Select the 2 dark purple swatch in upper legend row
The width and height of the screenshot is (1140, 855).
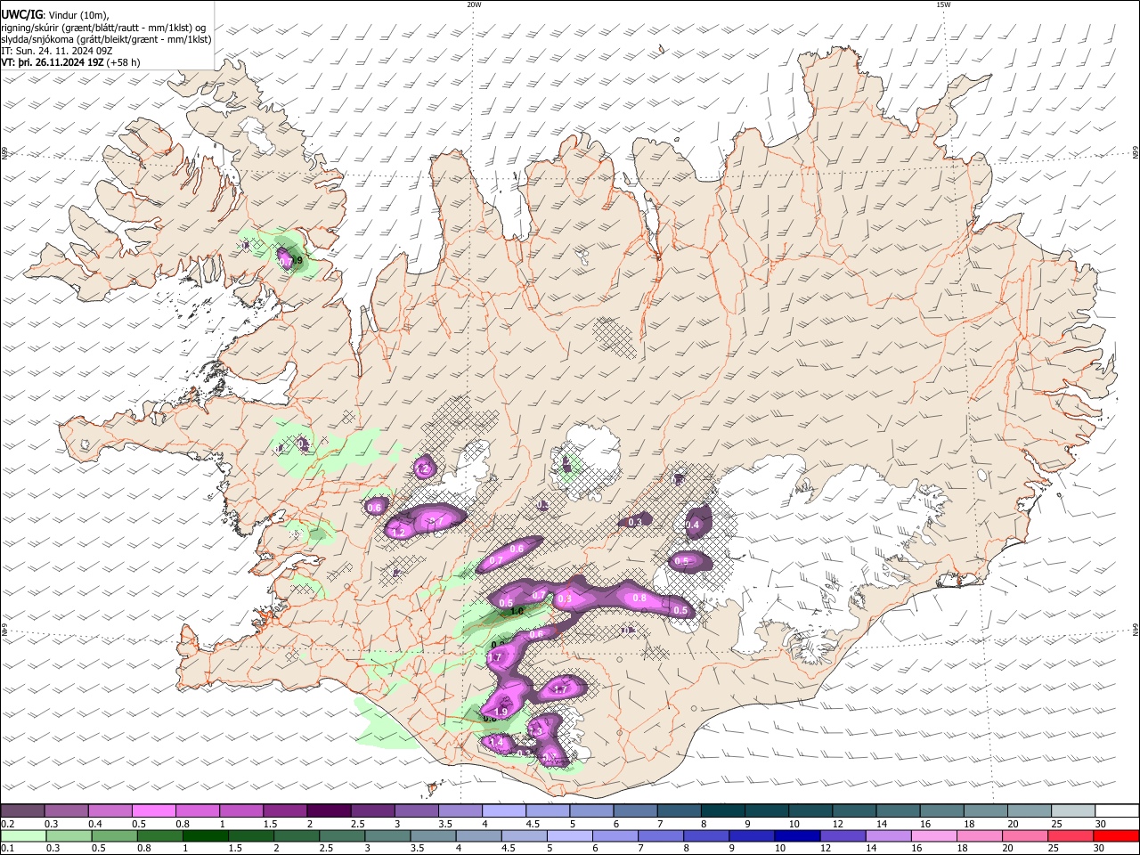(329, 810)
